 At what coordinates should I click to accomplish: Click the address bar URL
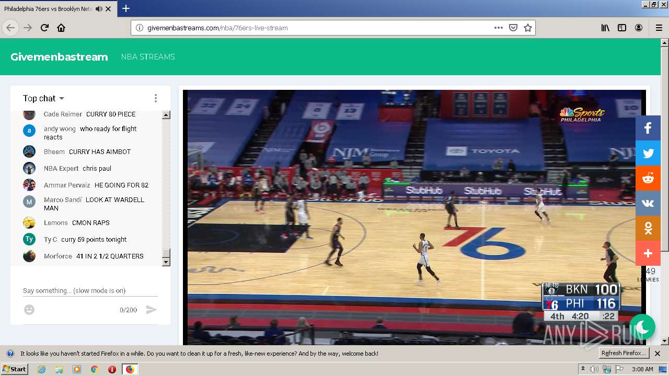pos(217,28)
